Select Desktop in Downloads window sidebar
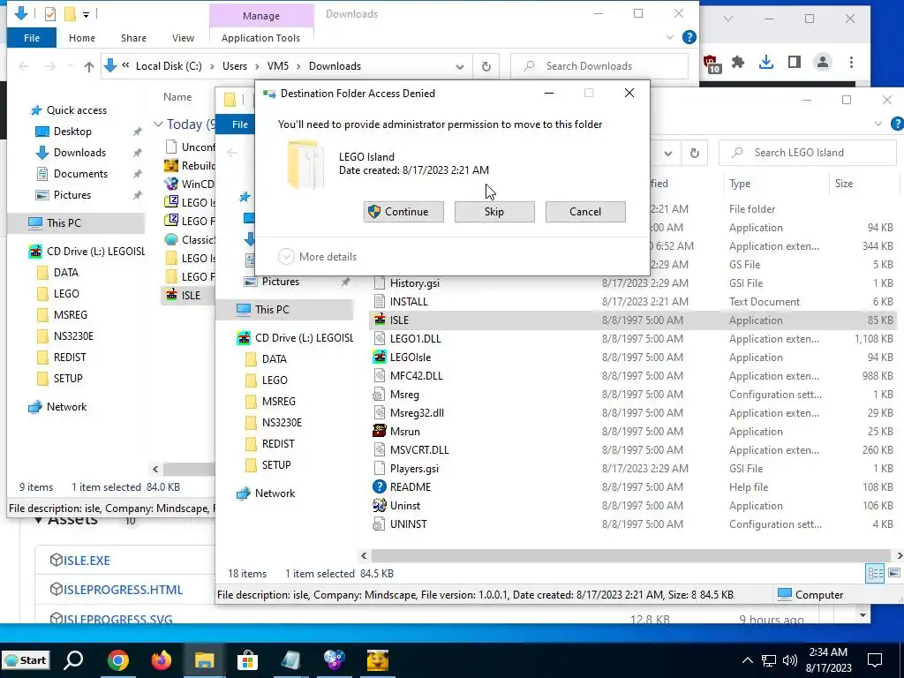904x678 pixels. coord(72,132)
